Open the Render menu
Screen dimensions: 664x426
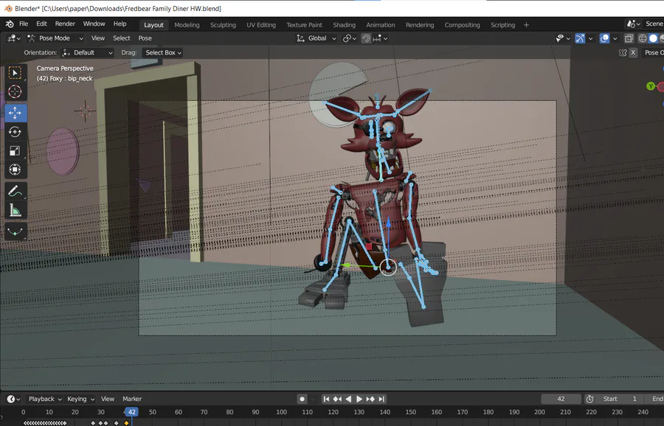tap(65, 24)
